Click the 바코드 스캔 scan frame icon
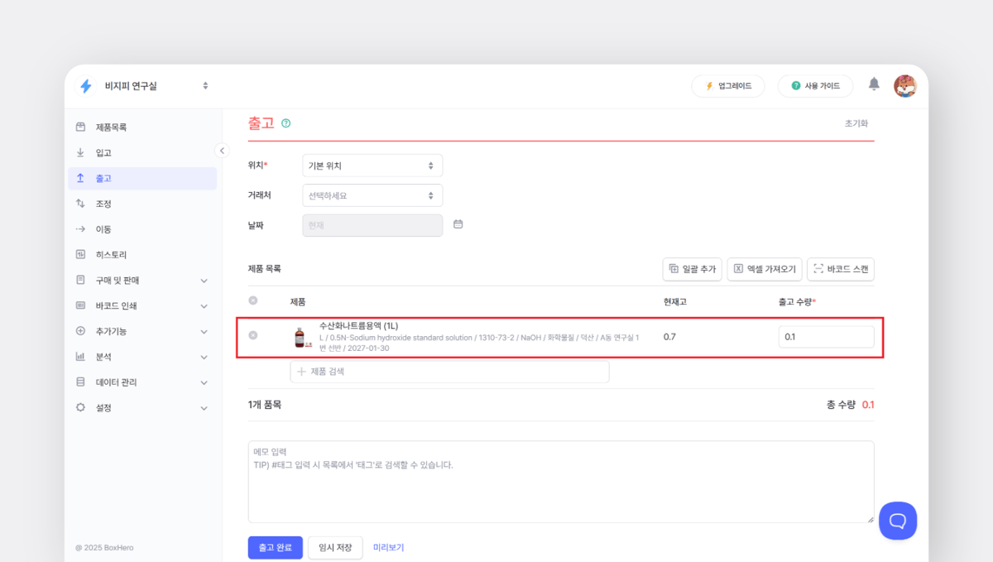Image resolution: width=993 pixels, height=562 pixels. coord(818,269)
